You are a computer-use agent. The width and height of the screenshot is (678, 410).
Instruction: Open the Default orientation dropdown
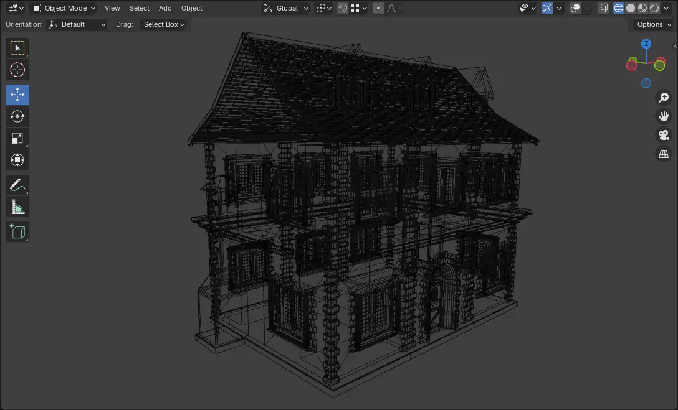[77, 24]
